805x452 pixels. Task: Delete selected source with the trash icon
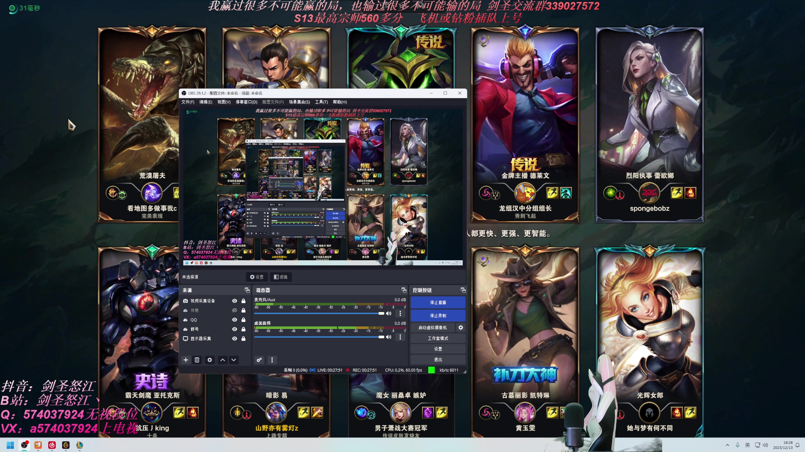pos(197,360)
